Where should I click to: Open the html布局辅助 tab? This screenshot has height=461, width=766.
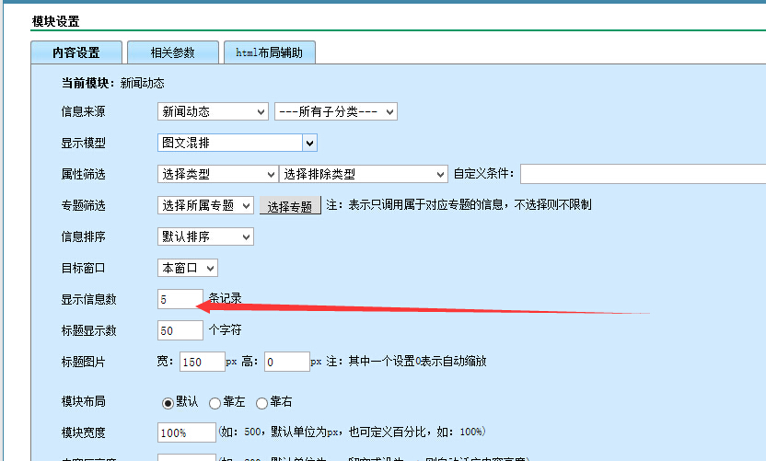click(x=270, y=52)
